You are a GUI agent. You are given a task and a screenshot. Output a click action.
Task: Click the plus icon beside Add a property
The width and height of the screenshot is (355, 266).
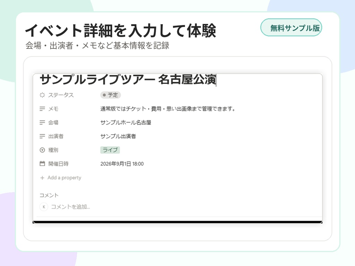42,178
